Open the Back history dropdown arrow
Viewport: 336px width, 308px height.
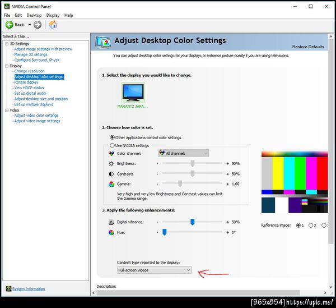[30, 25]
